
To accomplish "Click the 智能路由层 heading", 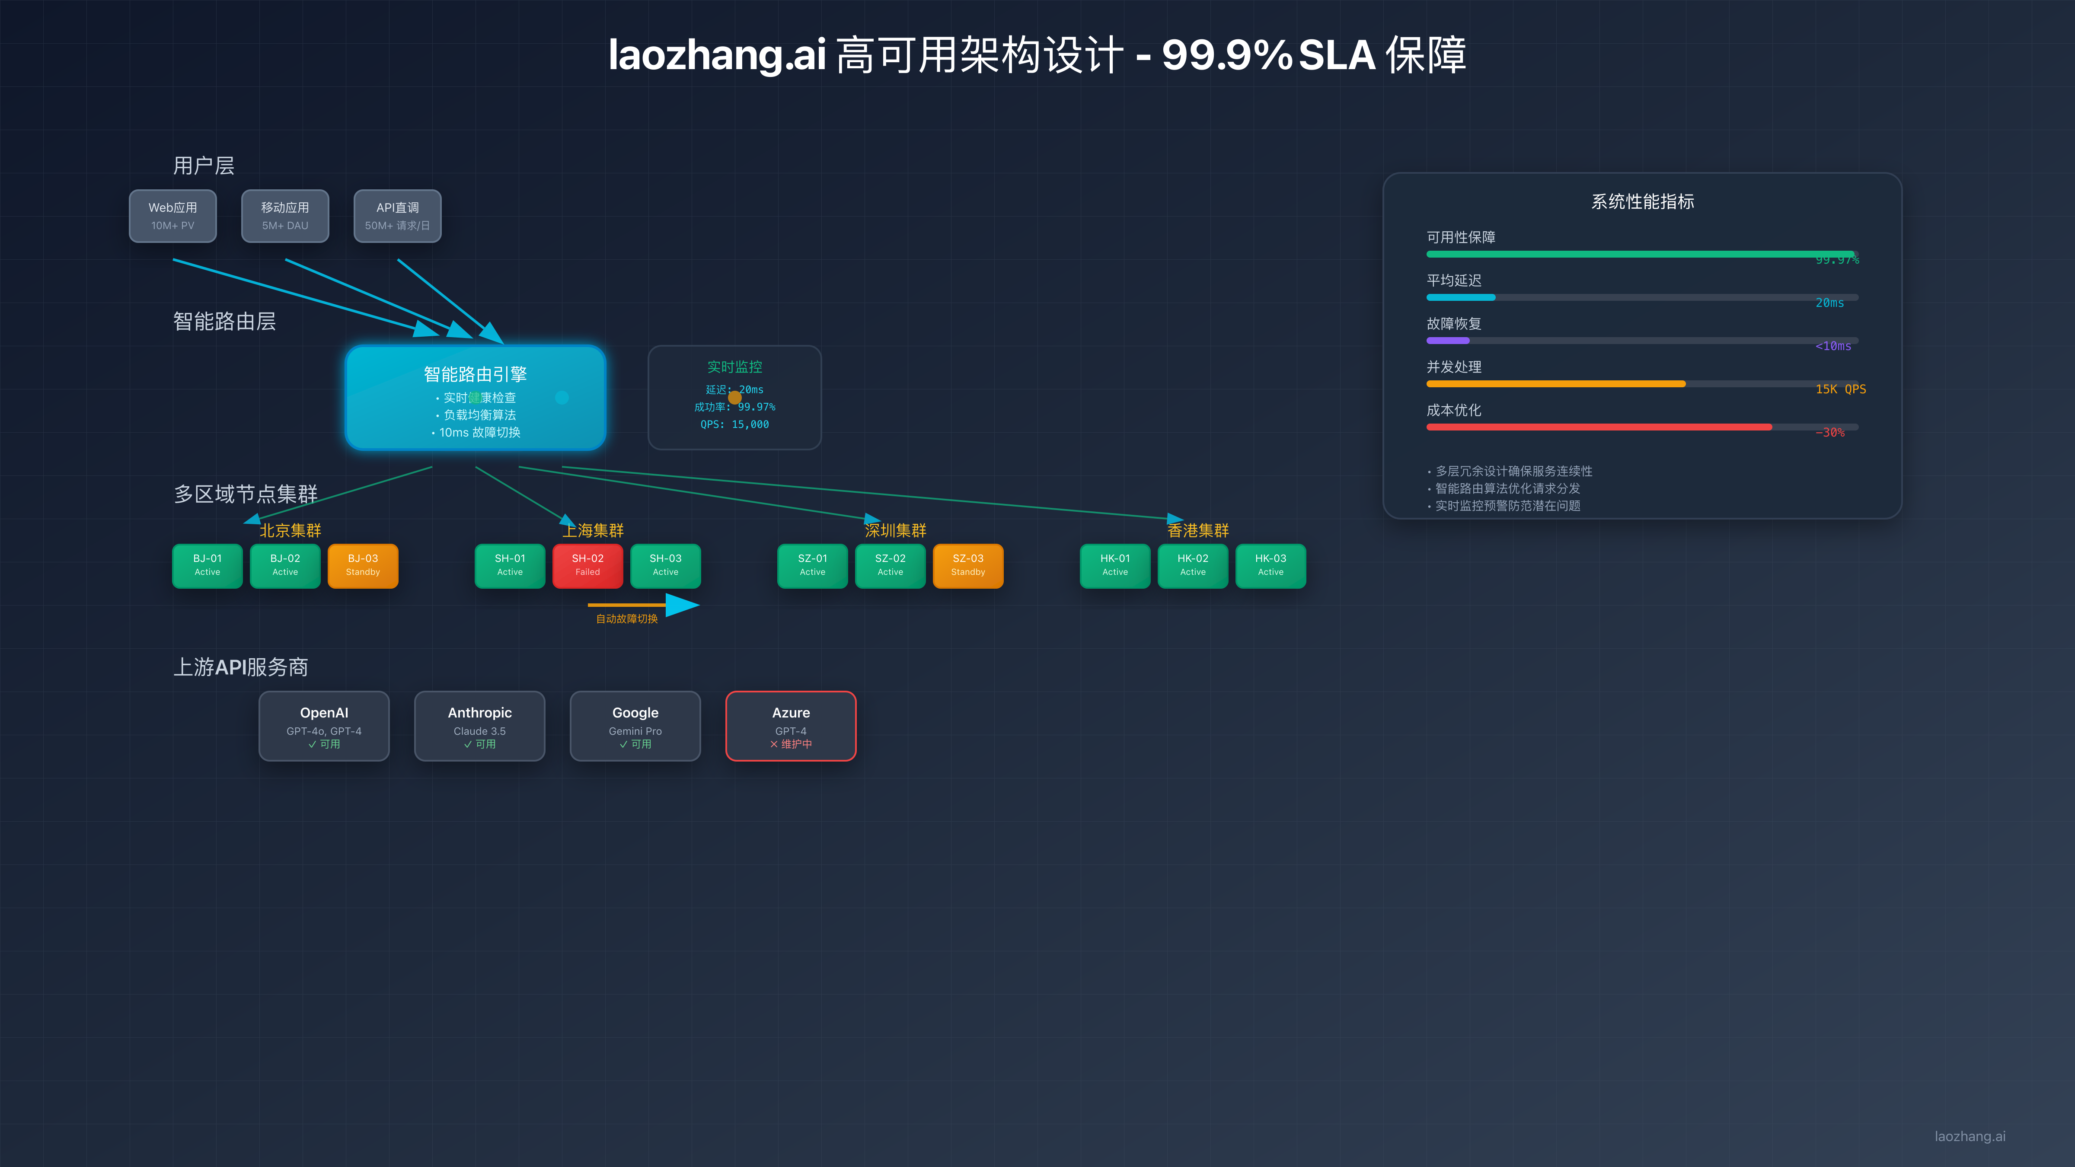I will pos(225,321).
